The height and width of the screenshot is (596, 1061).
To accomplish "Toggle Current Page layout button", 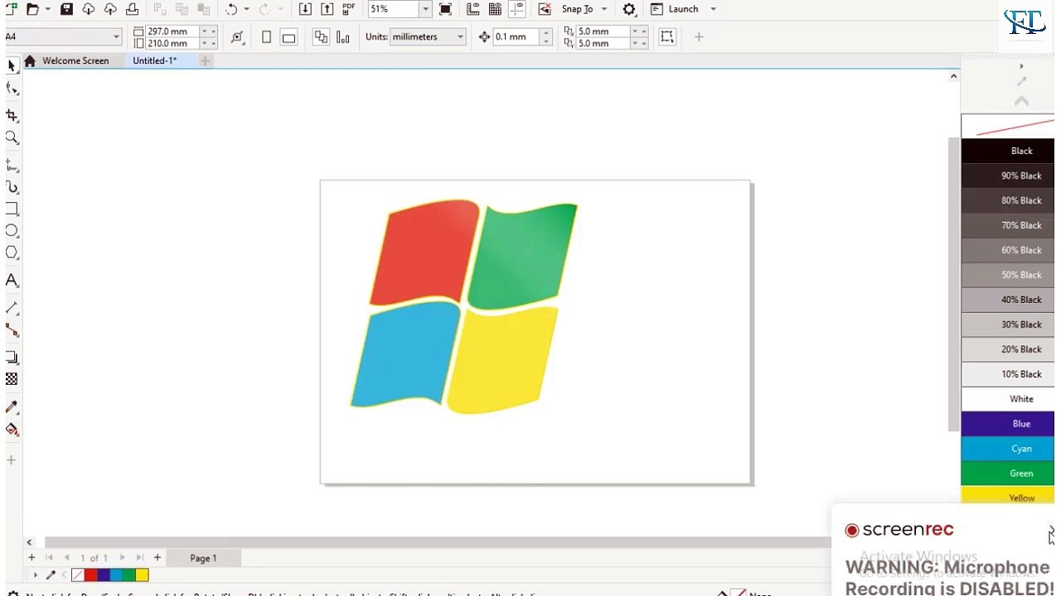I will (343, 37).
